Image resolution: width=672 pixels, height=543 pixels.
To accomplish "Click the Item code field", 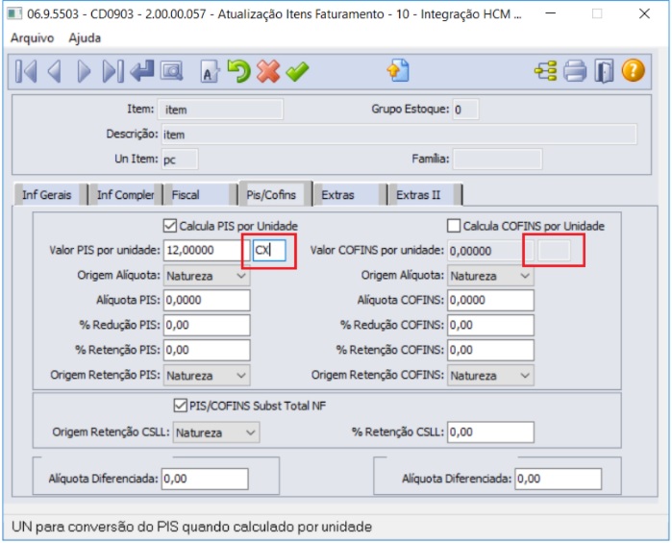I will 220,110.
